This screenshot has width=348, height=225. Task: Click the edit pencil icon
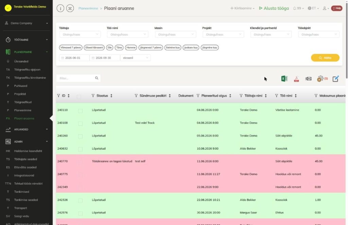pyautogui.click(x=335, y=79)
